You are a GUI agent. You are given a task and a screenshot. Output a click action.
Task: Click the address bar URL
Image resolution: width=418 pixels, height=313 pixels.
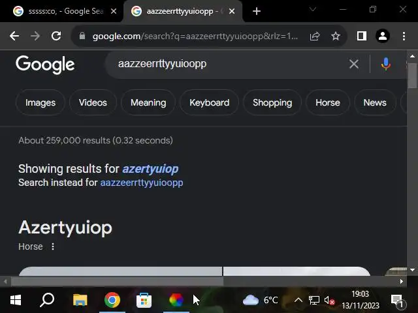[x=195, y=36]
